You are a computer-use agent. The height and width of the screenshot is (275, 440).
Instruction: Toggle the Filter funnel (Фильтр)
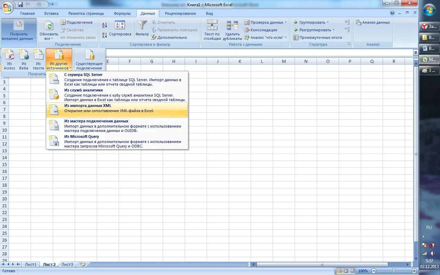(x=142, y=28)
